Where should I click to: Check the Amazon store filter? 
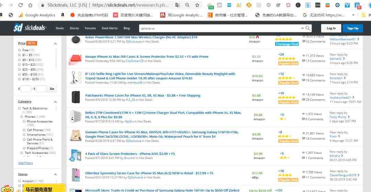click(x=19, y=181)
